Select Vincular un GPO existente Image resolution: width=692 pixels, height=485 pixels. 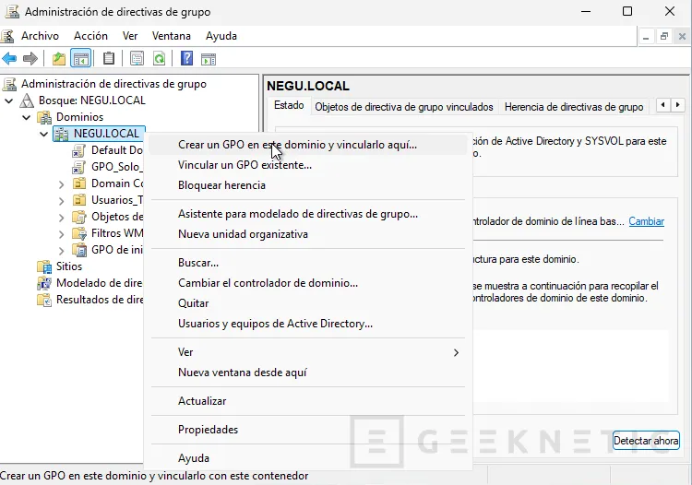point(308,165)
